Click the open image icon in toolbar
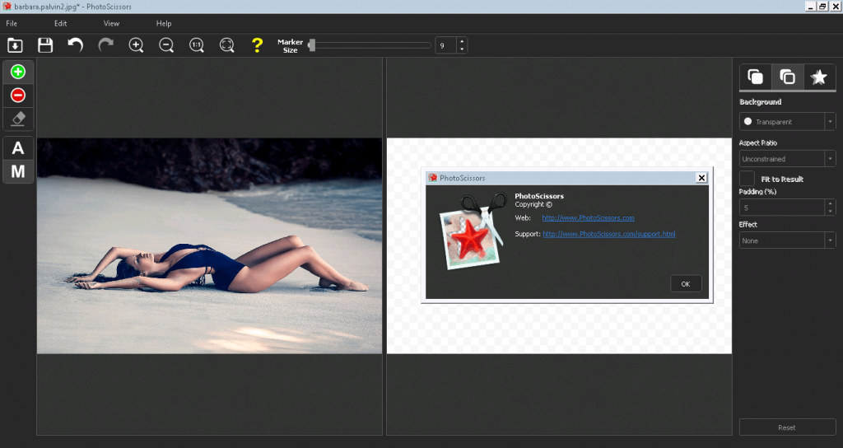Screen dimensions: 843x448 tap(15, 45)
